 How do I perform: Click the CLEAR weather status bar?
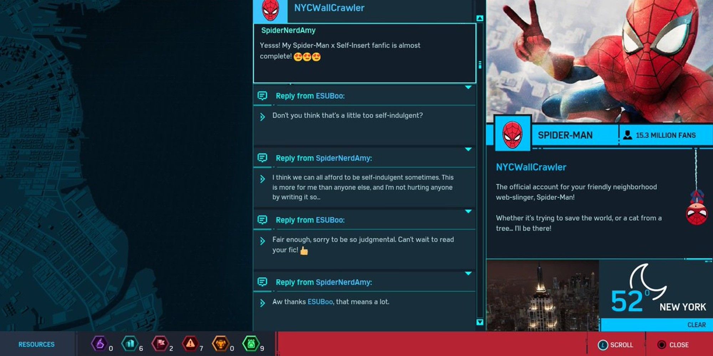click(657, 325)
